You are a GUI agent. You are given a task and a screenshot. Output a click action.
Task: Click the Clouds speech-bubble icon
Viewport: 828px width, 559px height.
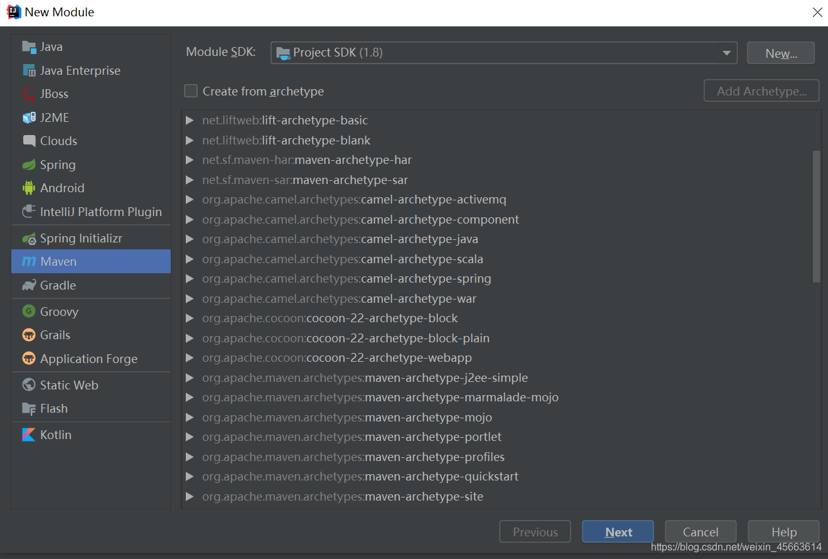(x=29, y=141)
